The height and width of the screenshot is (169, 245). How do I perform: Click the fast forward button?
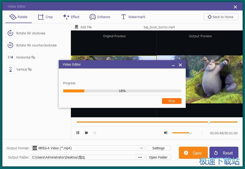[x=86, y=133]
